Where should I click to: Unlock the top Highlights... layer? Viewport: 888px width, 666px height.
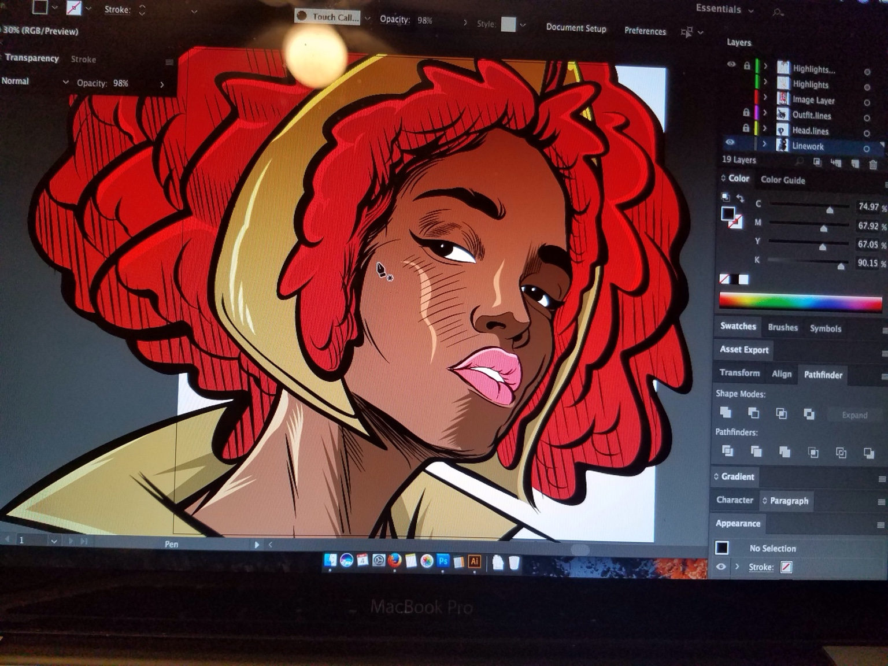coord(747,65)
